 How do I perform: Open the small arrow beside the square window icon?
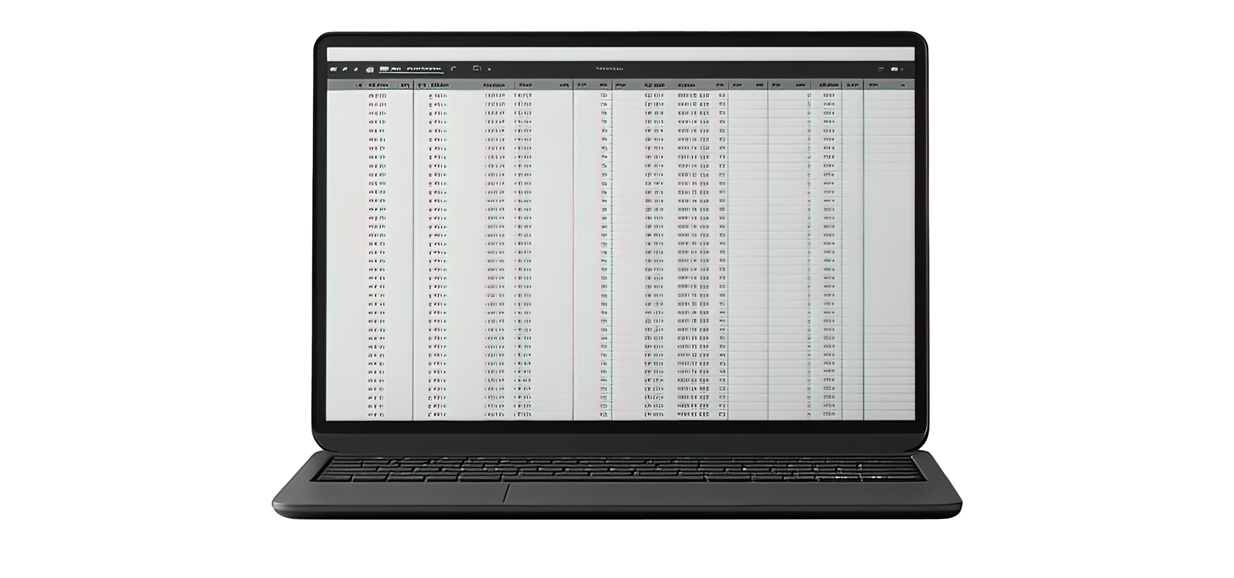489,69
